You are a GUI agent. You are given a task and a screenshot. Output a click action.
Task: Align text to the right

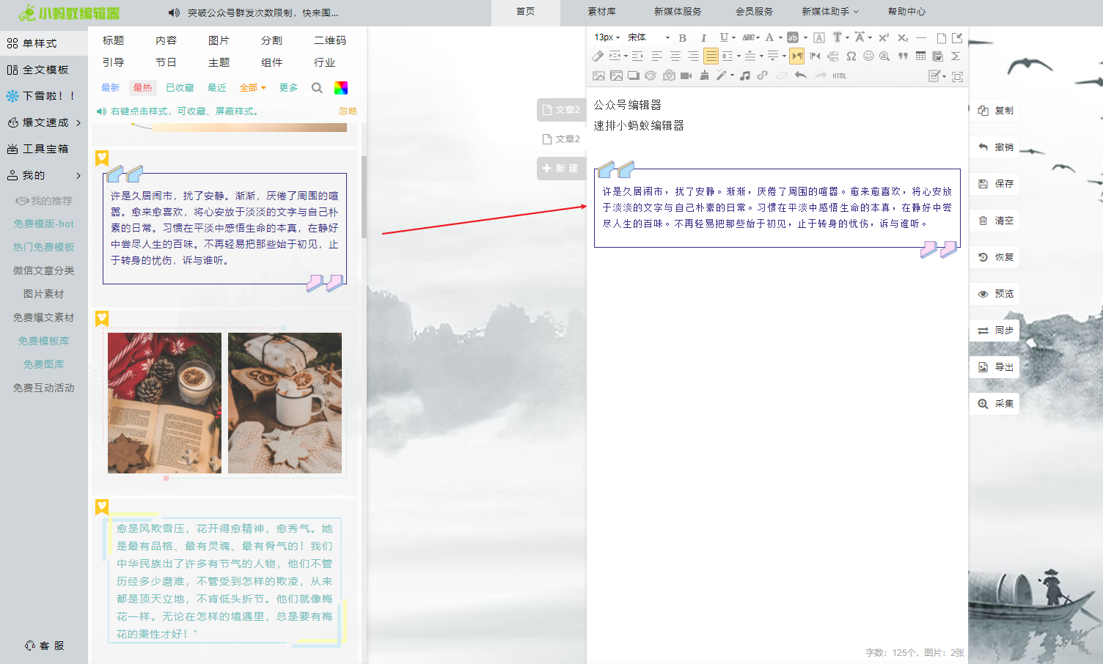pyautogui.click(x=693, y=56)
